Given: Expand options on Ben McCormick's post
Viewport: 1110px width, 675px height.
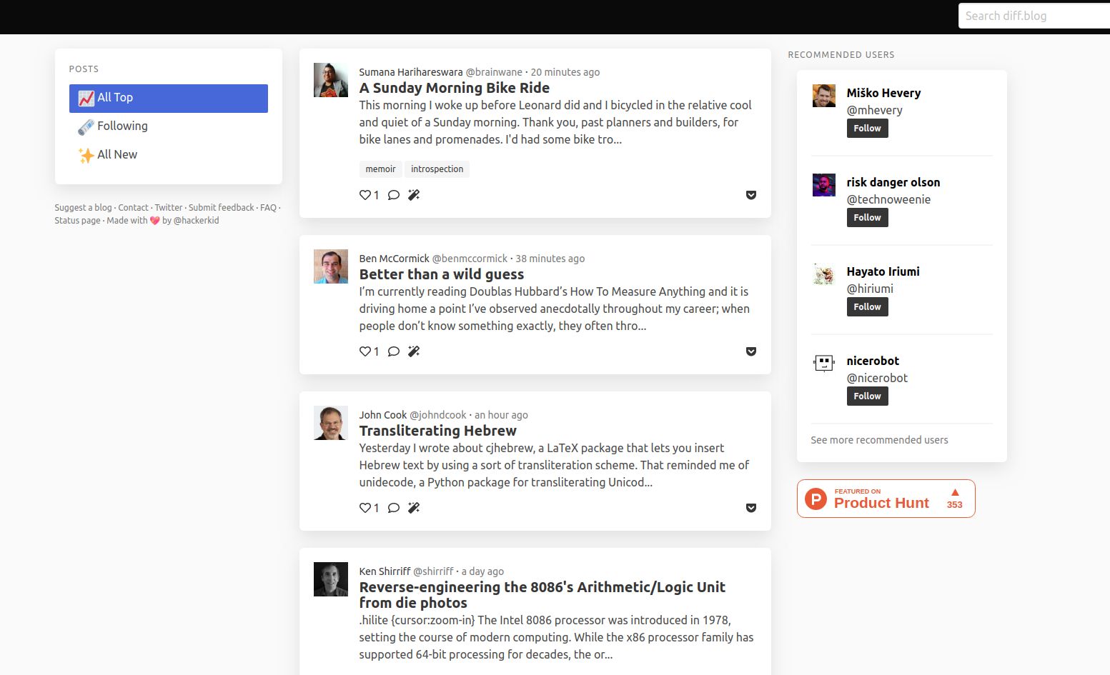Looking at the screenshot, I should (x=750, y=351).
